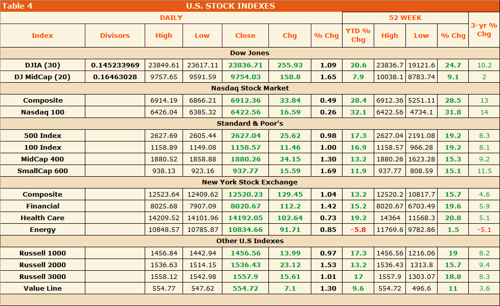Click Russell 2000 change 23.12

click(x=290, y=265)
